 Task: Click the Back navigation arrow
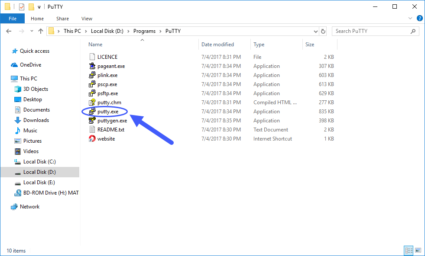click(9, 31)
